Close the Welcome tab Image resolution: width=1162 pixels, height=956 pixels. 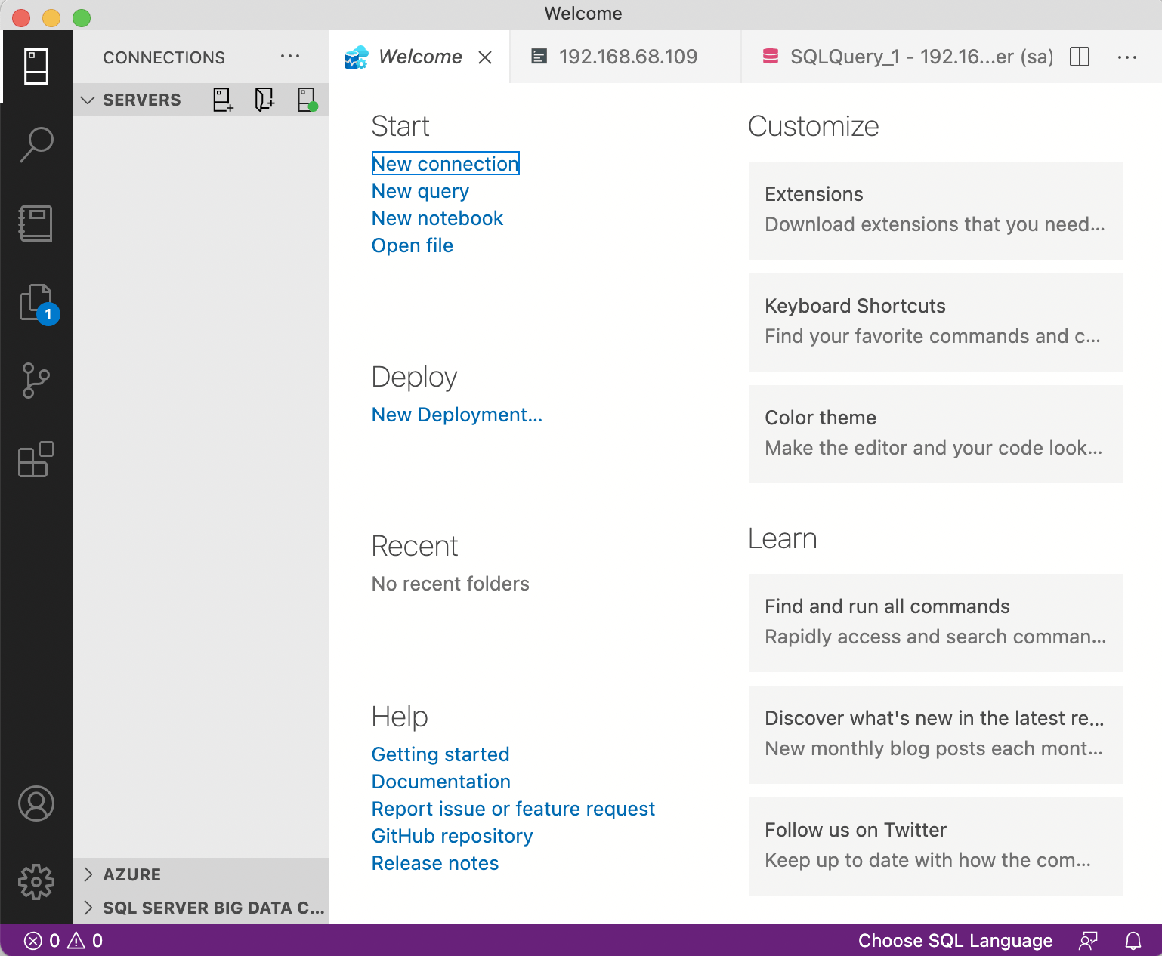point(485,57)
